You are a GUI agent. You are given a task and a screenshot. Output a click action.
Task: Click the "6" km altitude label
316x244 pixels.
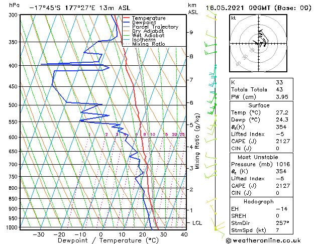(191, 103)
